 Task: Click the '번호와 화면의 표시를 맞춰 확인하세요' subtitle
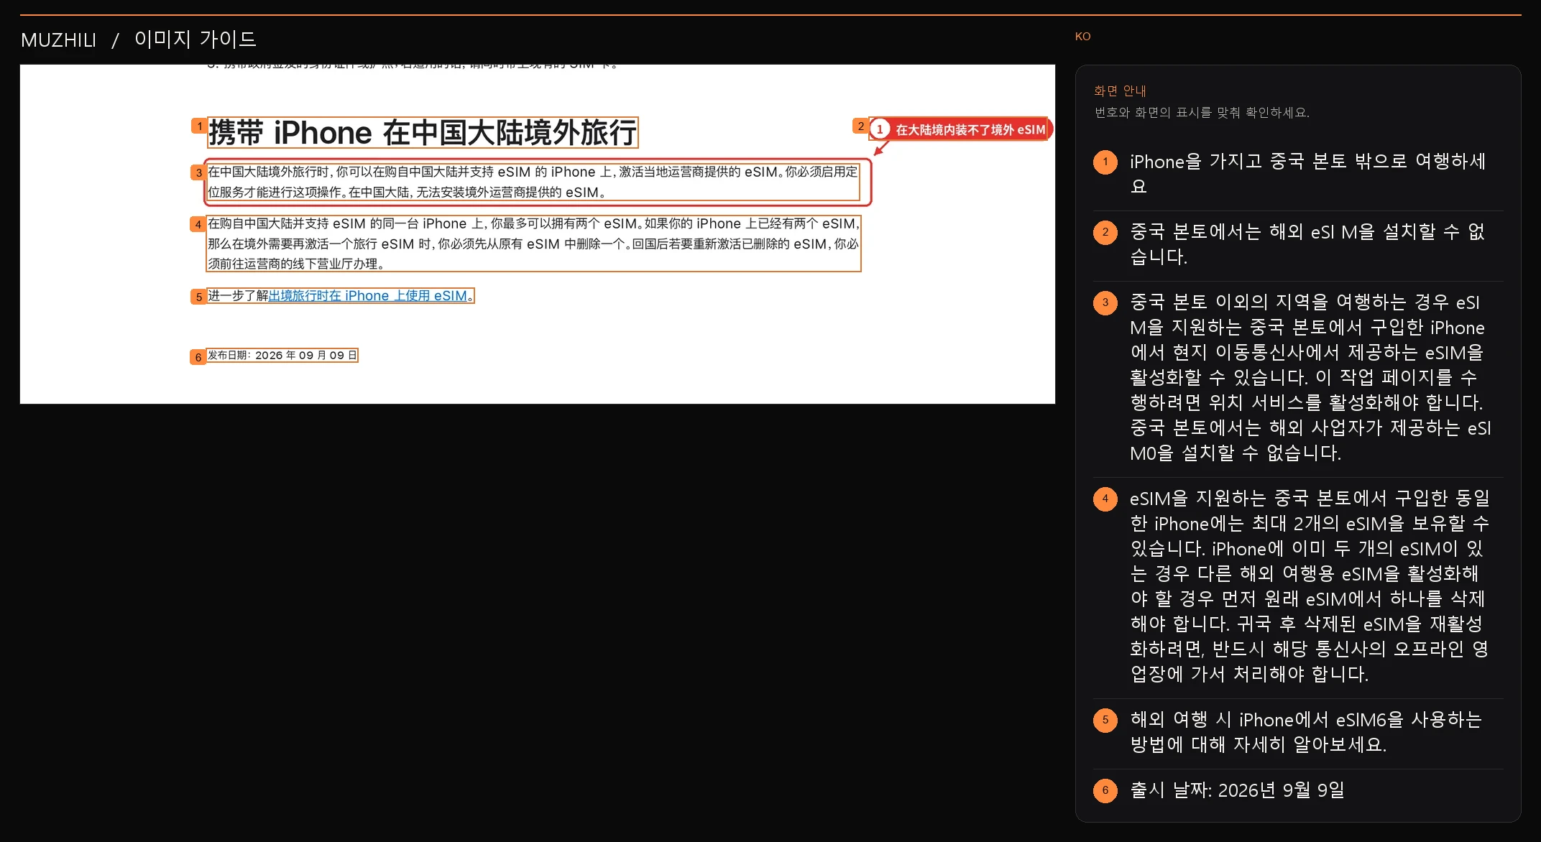[1202, 113]
